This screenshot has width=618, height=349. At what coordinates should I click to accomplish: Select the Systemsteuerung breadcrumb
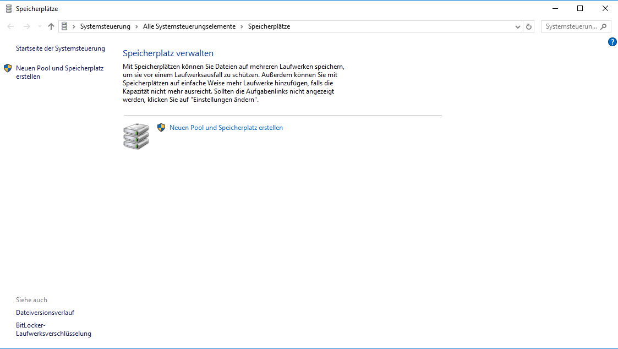[105, 26]
